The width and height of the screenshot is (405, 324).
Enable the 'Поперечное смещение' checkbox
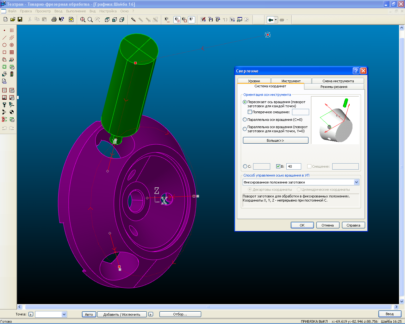250,112
